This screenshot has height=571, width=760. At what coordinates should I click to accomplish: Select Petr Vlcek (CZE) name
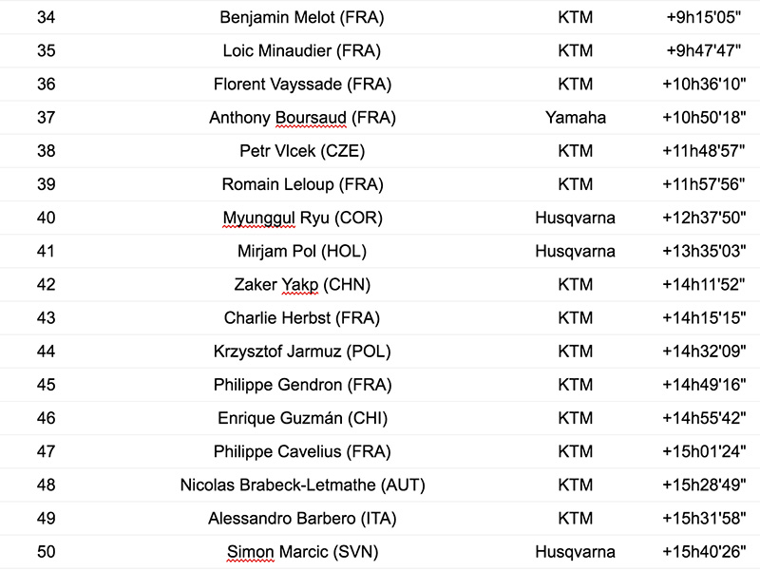pos(302,151)
